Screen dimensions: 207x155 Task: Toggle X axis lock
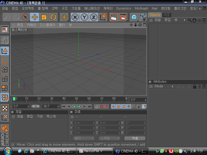tap(75, 17)
